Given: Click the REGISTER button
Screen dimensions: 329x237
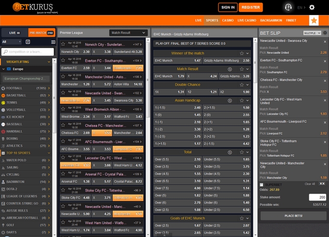Looking at the screenshot, I should point(251,7).
